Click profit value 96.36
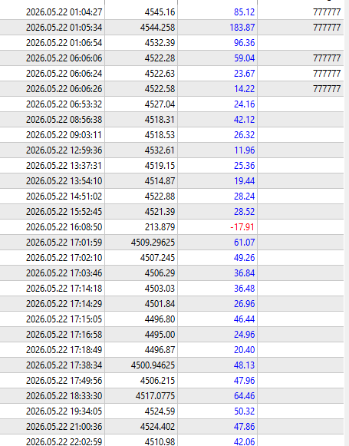Screen dimensions: 349x446 tap(244, 43)
